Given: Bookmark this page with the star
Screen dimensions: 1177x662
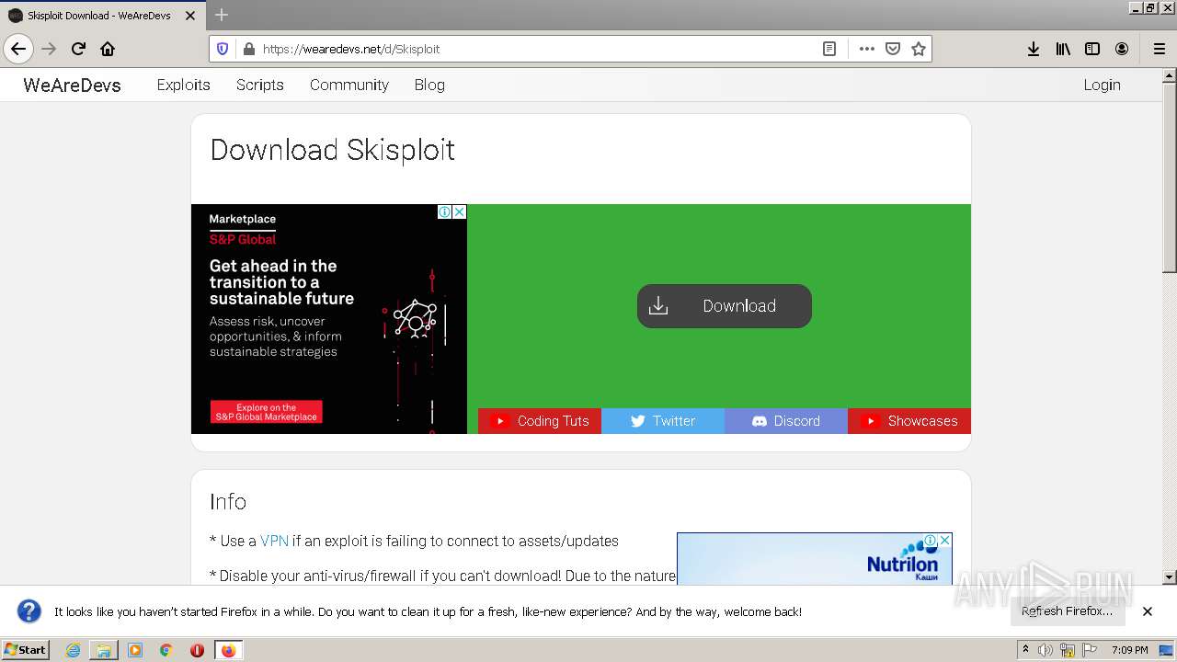Looking at the screenshot, I should (918, 49).
